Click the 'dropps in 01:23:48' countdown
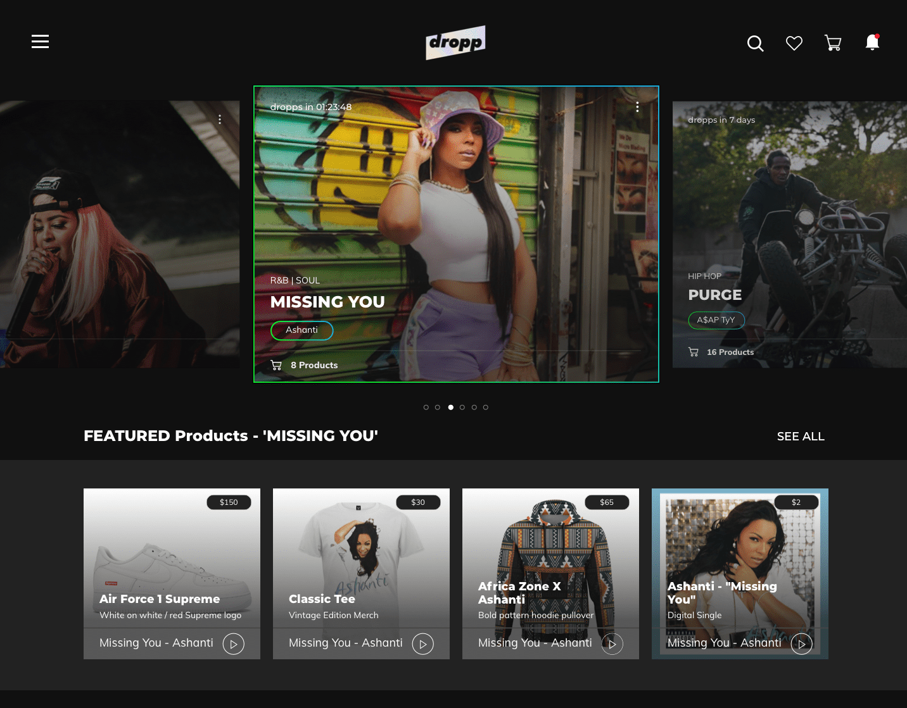 (x=311, y=107)
